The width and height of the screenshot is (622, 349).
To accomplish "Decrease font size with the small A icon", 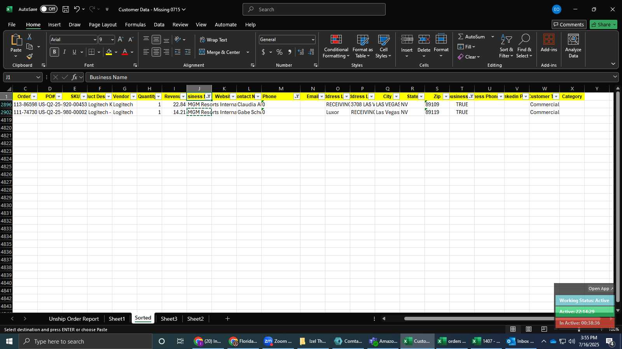I will tap(131, 40).
